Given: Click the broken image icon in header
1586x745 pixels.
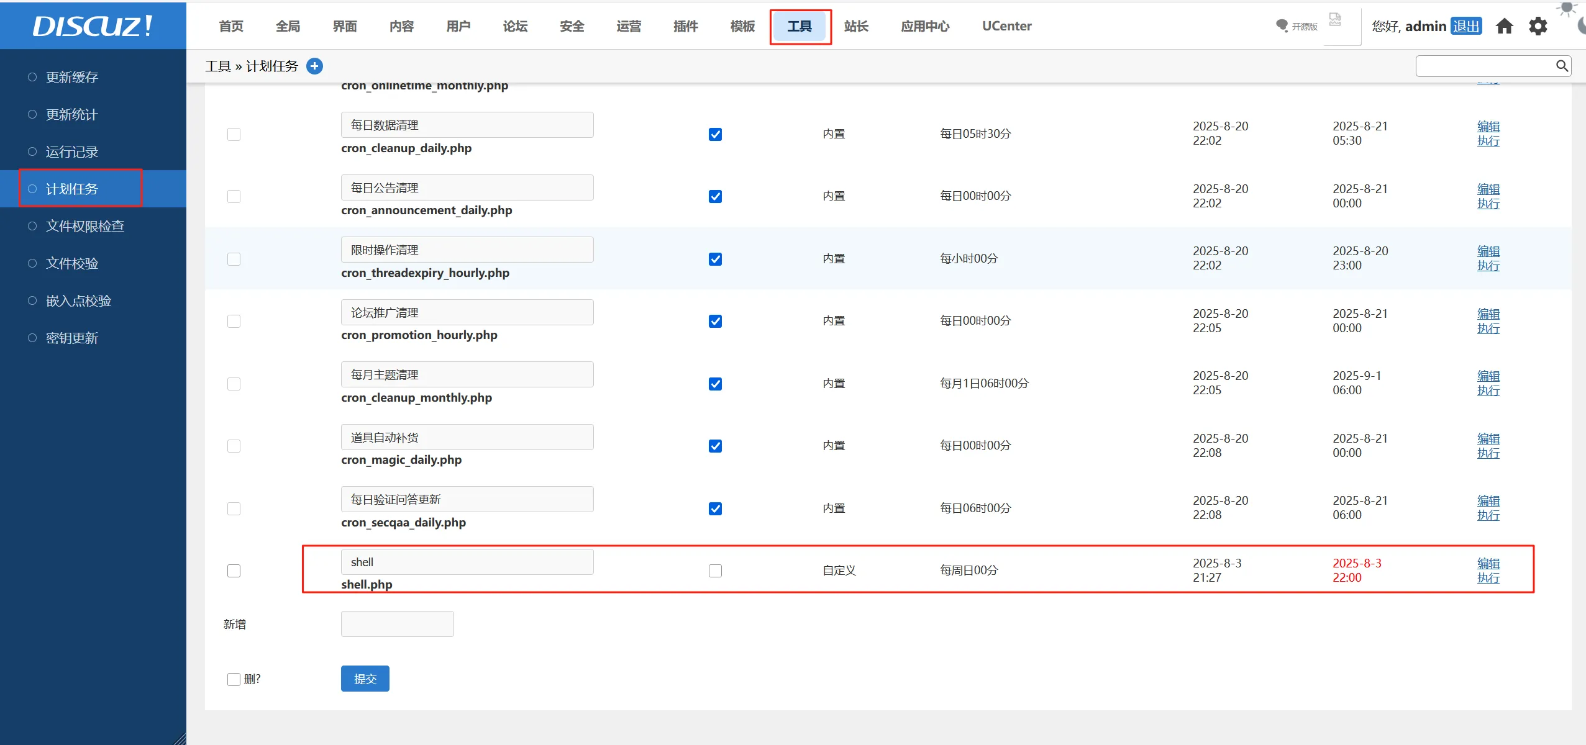Looking at the screenshot, I should [x=1335, y=19].
